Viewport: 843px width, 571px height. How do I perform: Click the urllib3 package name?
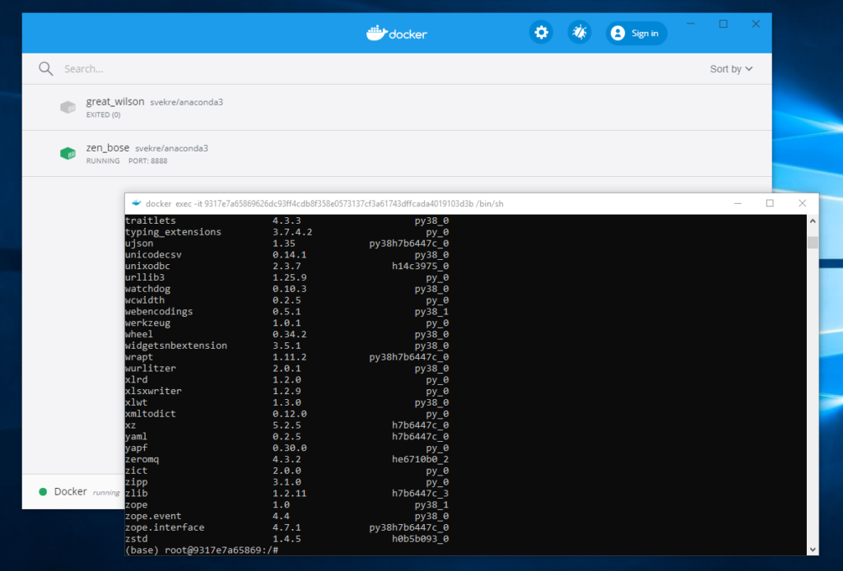[145, 277]
